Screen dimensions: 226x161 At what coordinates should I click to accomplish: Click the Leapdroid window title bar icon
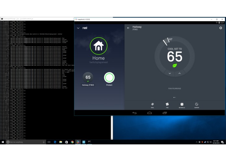coord(76,19)
